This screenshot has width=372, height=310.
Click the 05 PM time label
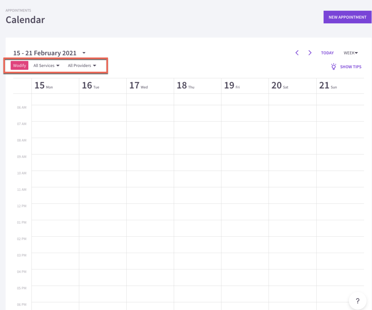coord(22,288)
